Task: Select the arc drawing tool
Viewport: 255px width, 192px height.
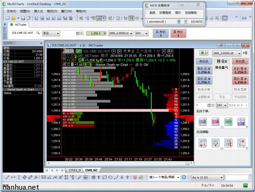Action: click(x=116, y=177)
